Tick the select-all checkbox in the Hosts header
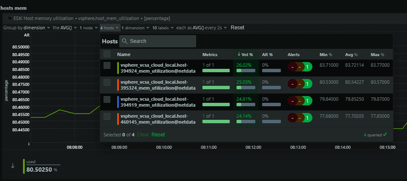 [107, 54]
